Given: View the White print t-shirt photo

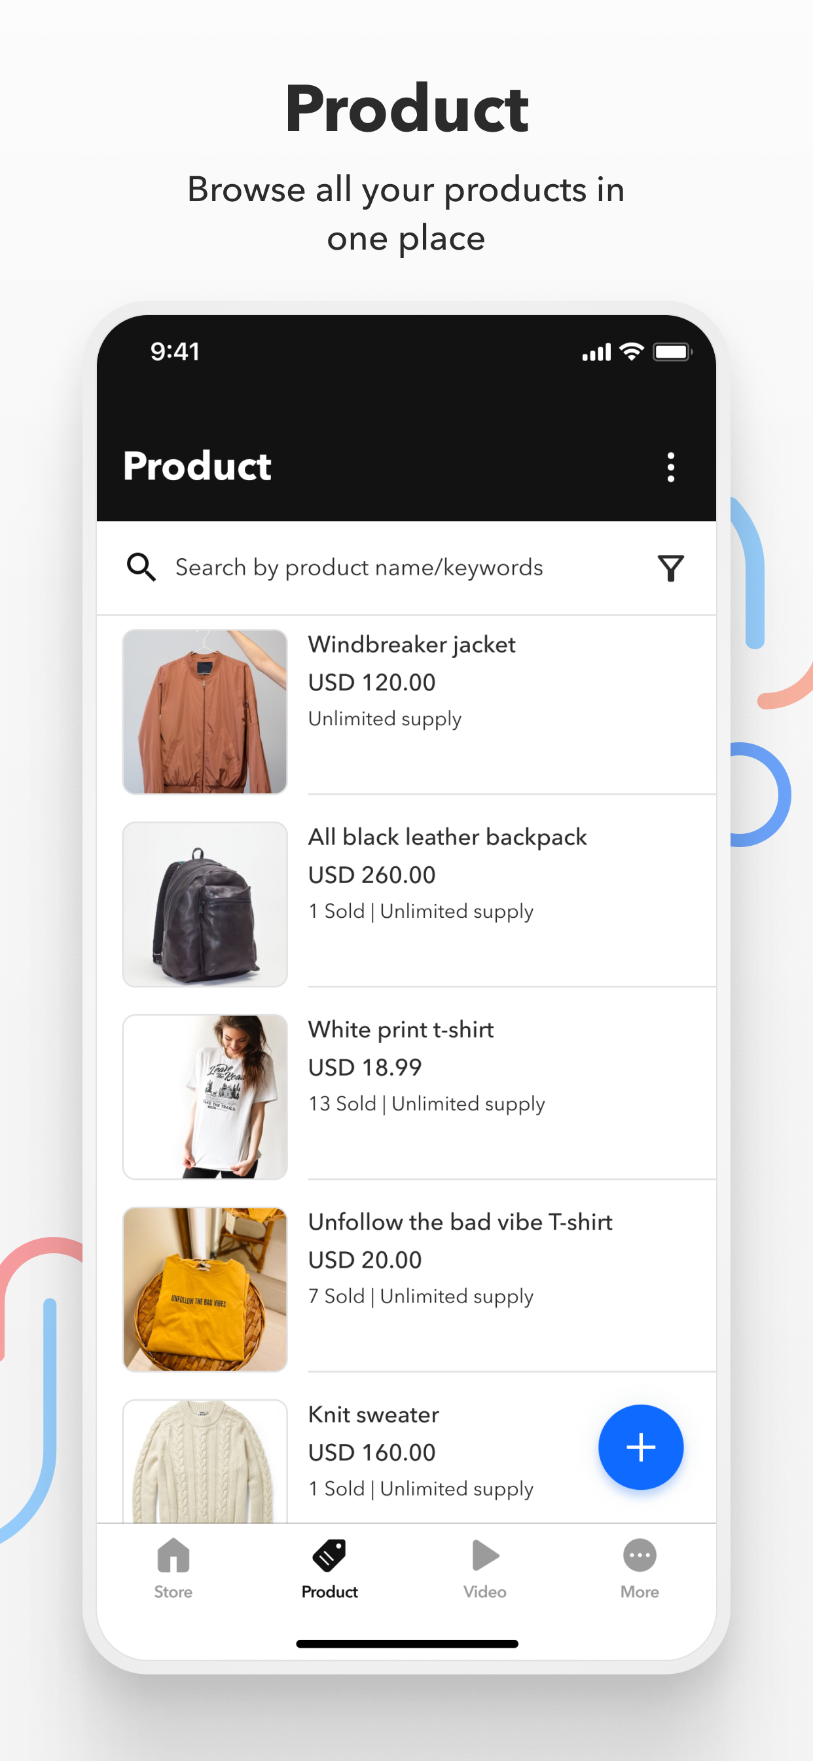Looking at the screenshot, I should 205,1097.
